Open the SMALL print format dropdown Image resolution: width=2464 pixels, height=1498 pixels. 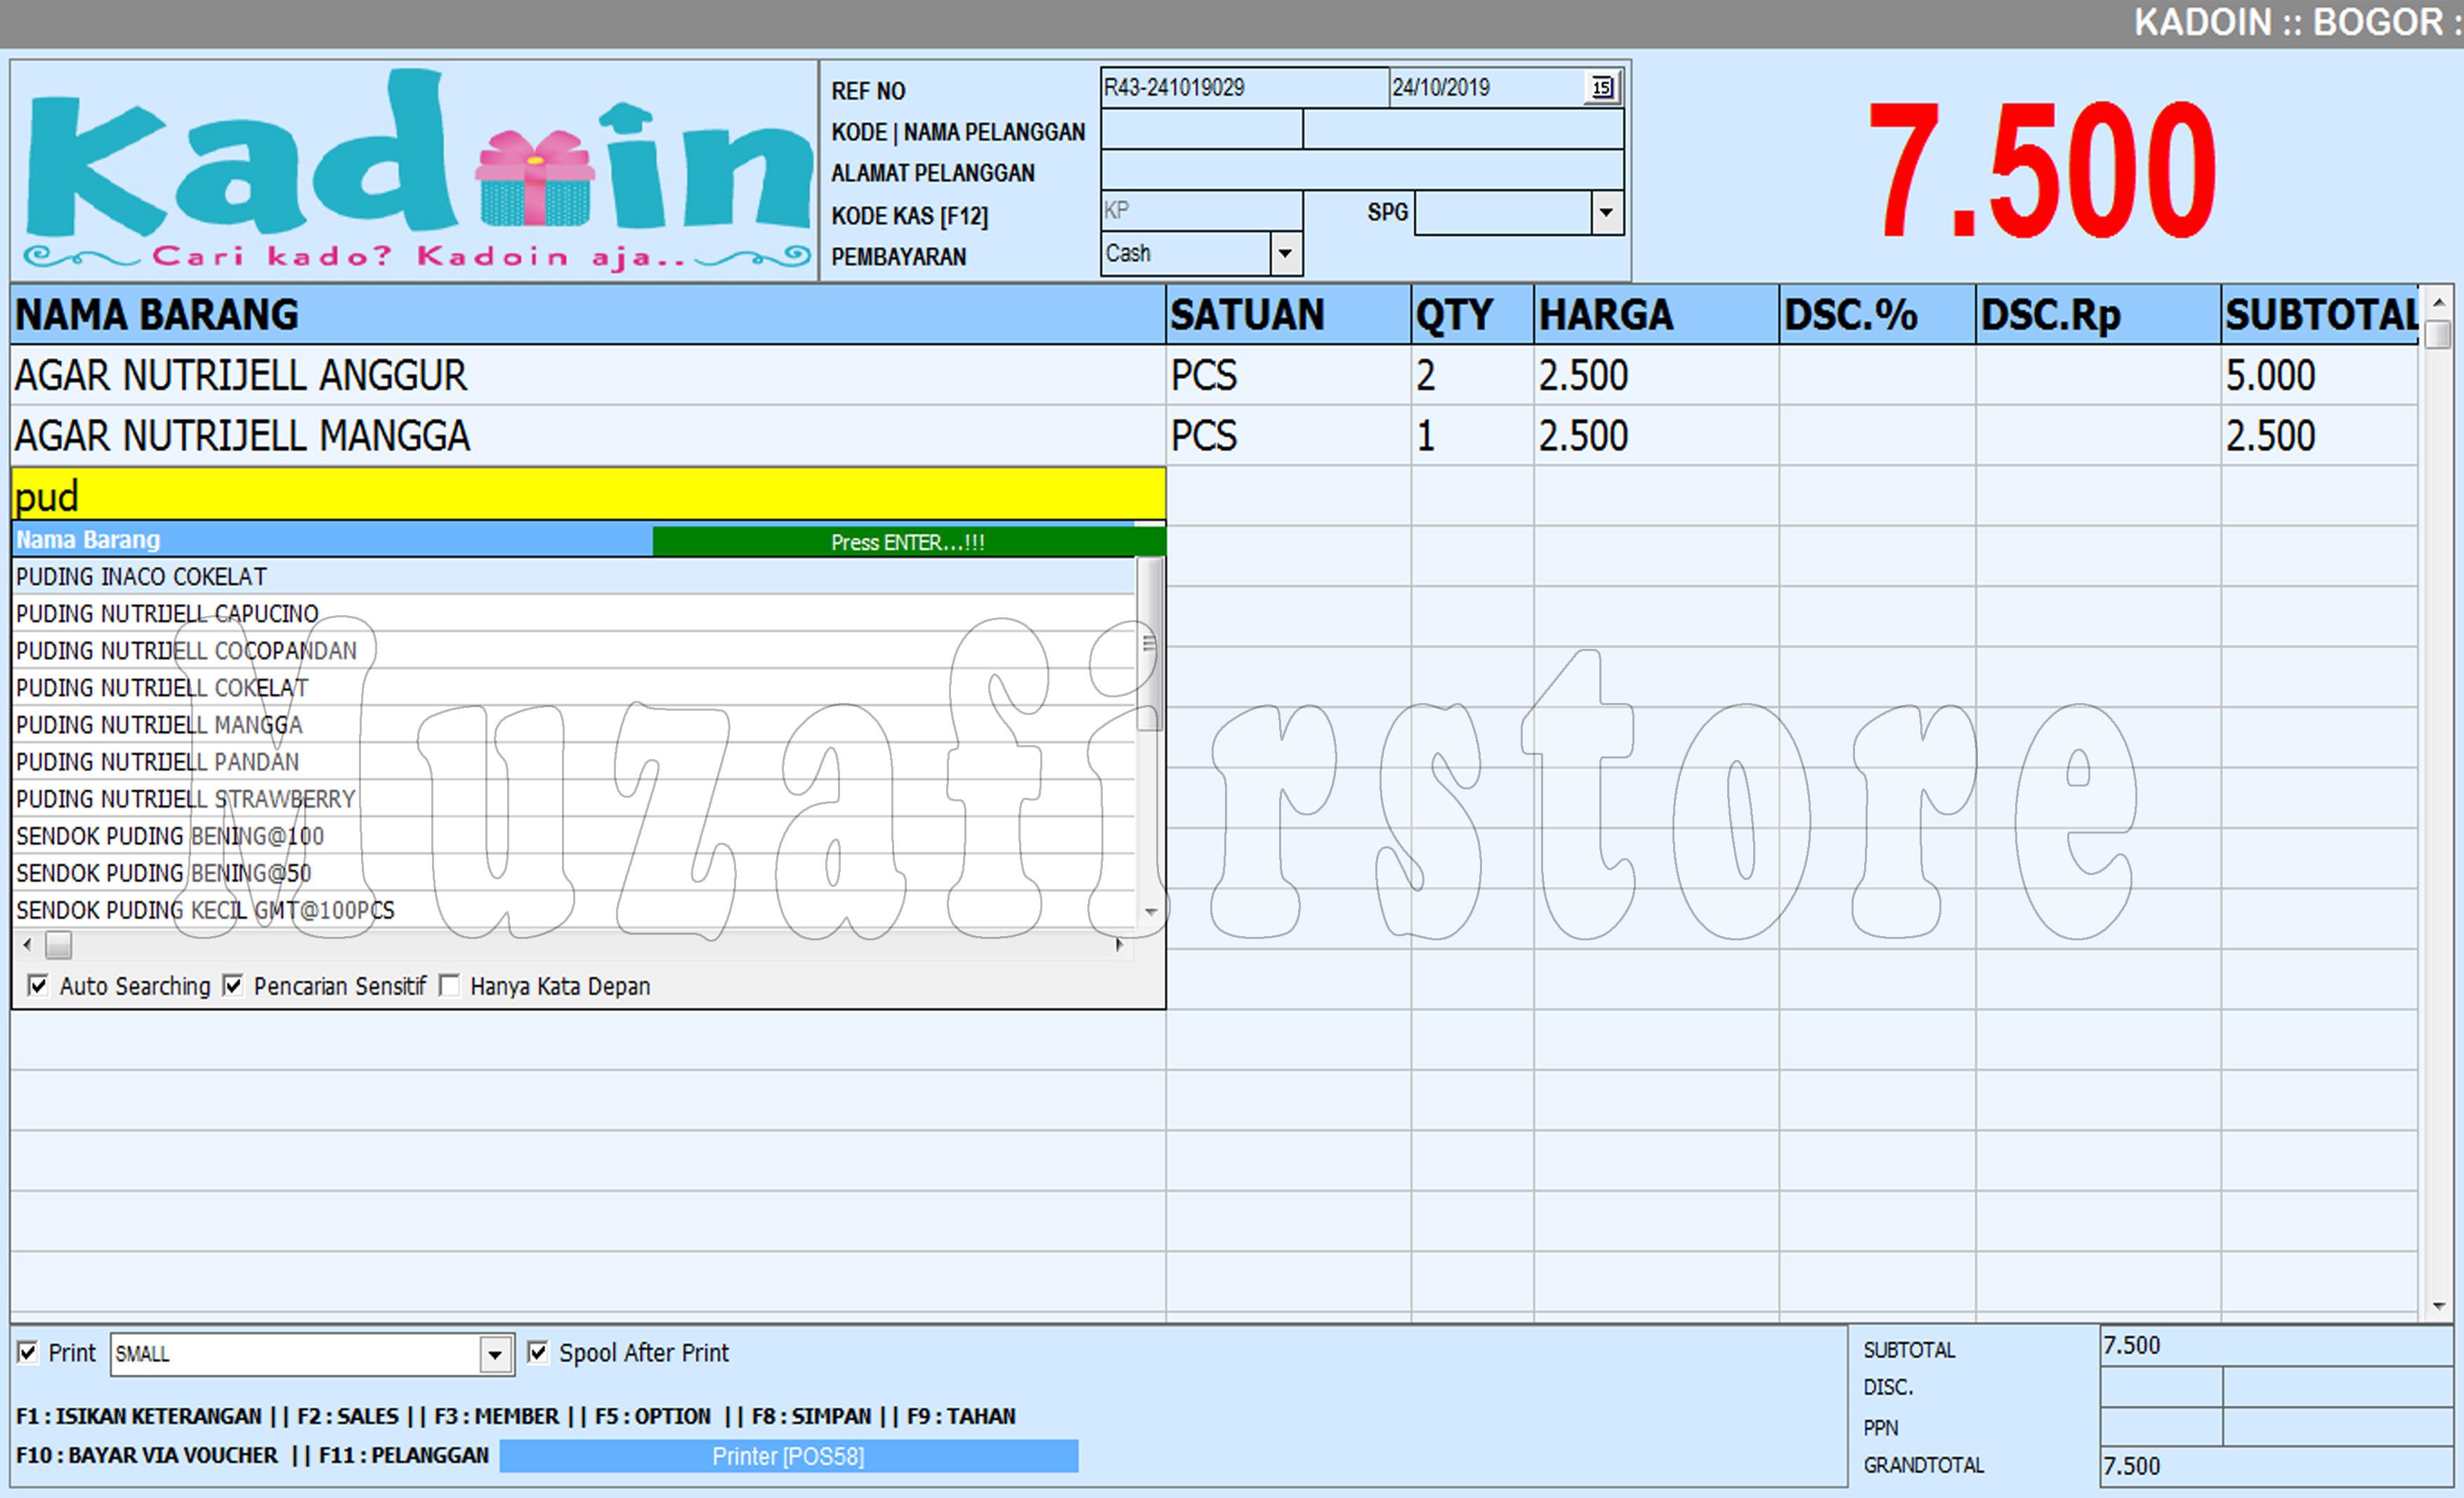point(495,1354)
